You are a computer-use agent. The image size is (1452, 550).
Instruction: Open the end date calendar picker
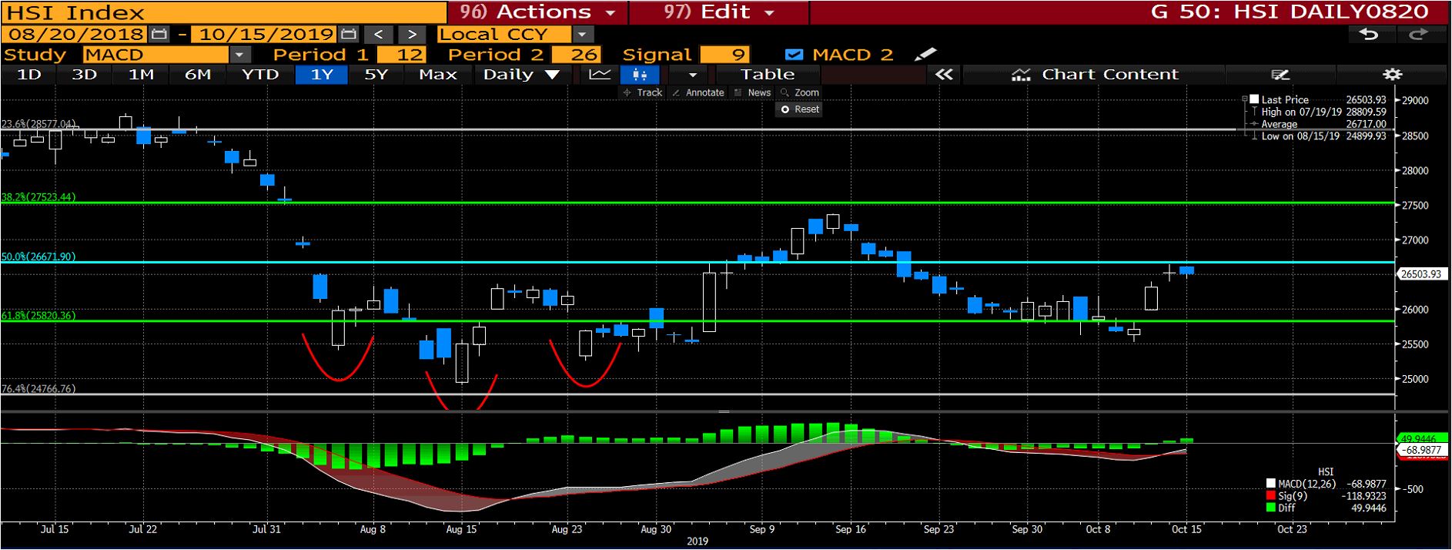pos(349,35)
